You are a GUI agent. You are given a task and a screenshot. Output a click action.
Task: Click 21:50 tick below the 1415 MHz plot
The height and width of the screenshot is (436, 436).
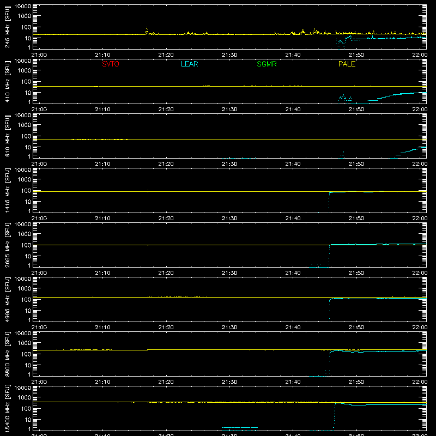[356, 219]
